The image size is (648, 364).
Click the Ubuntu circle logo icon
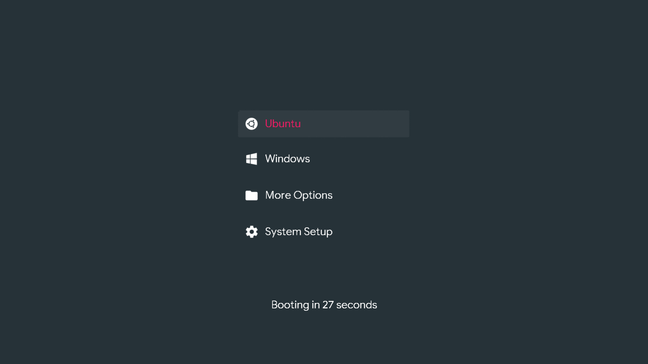pyautogui.click(x=251, y=124)
